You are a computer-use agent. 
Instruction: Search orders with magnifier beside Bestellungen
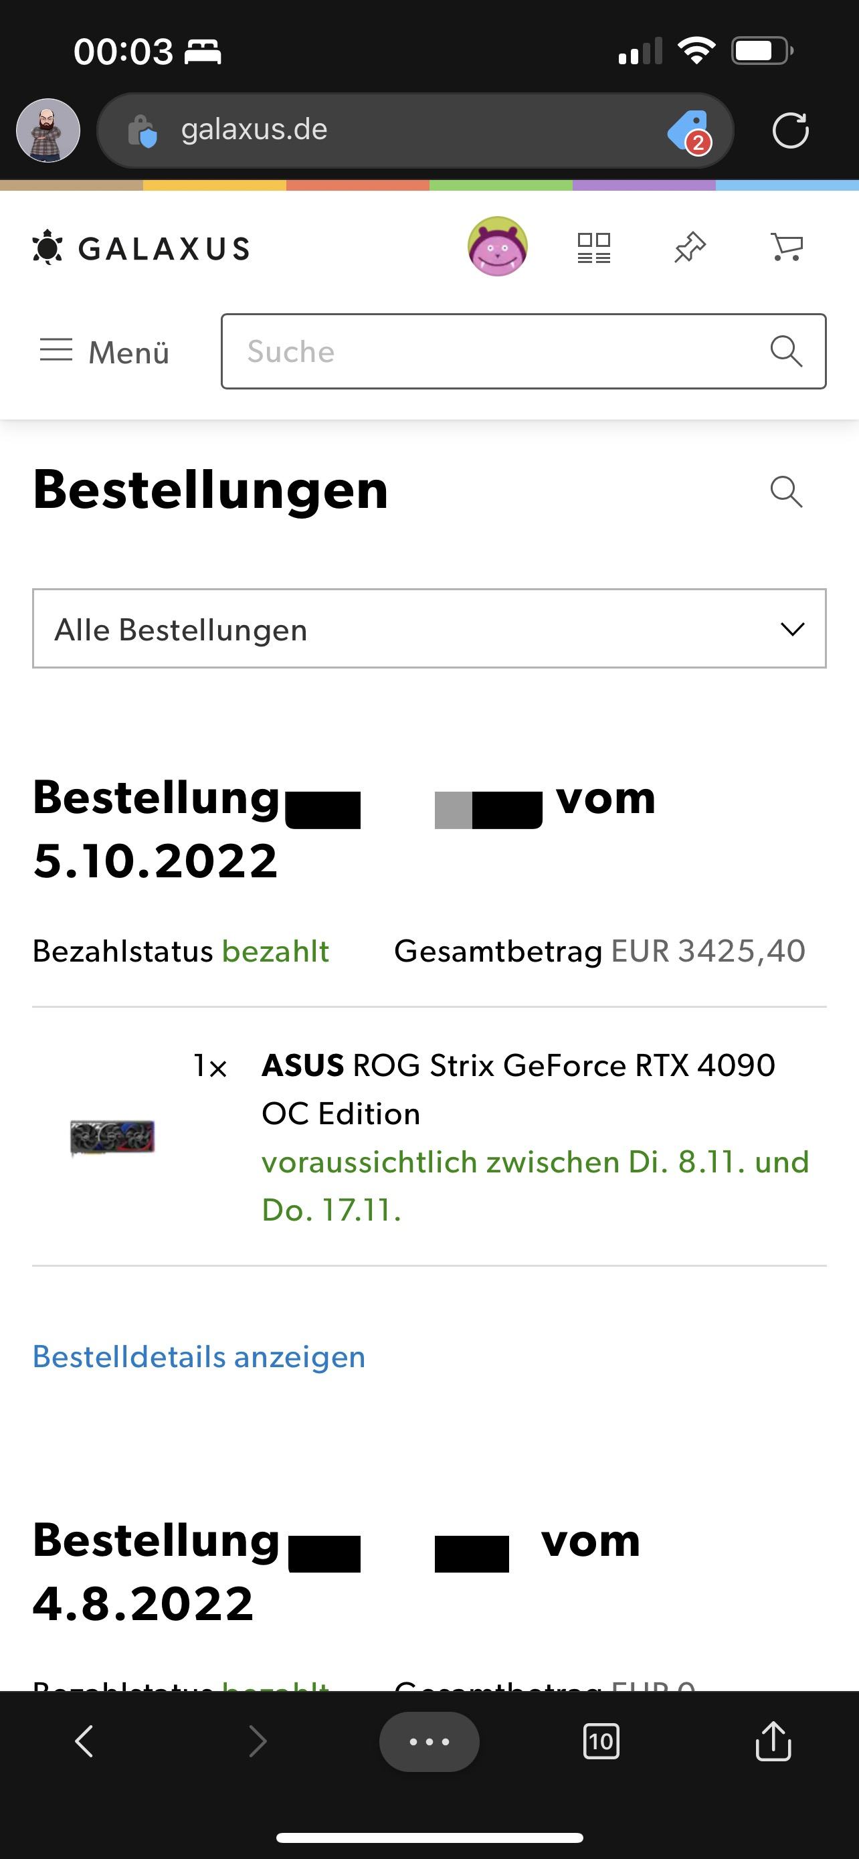coord(785,492)
